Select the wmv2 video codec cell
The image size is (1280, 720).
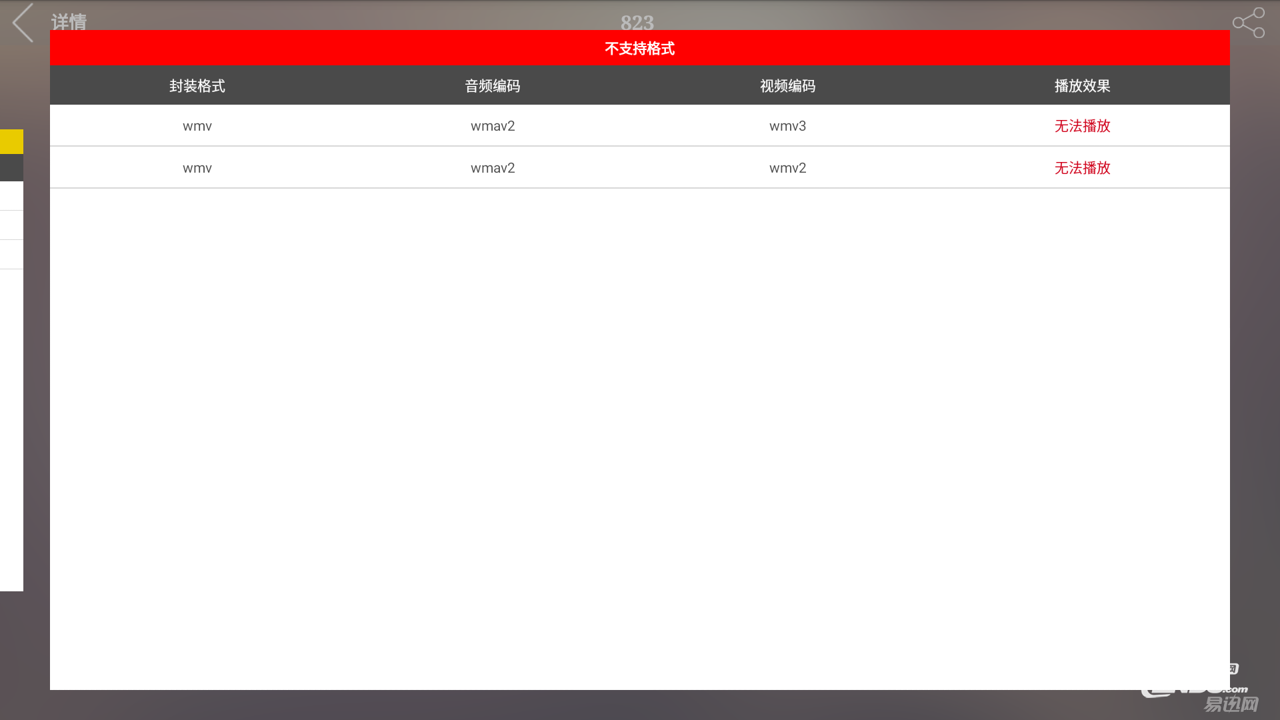pyautogui.click(x=788, y=168)
